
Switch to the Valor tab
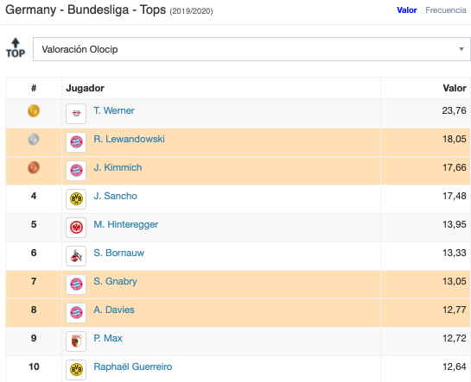[407, 10]
